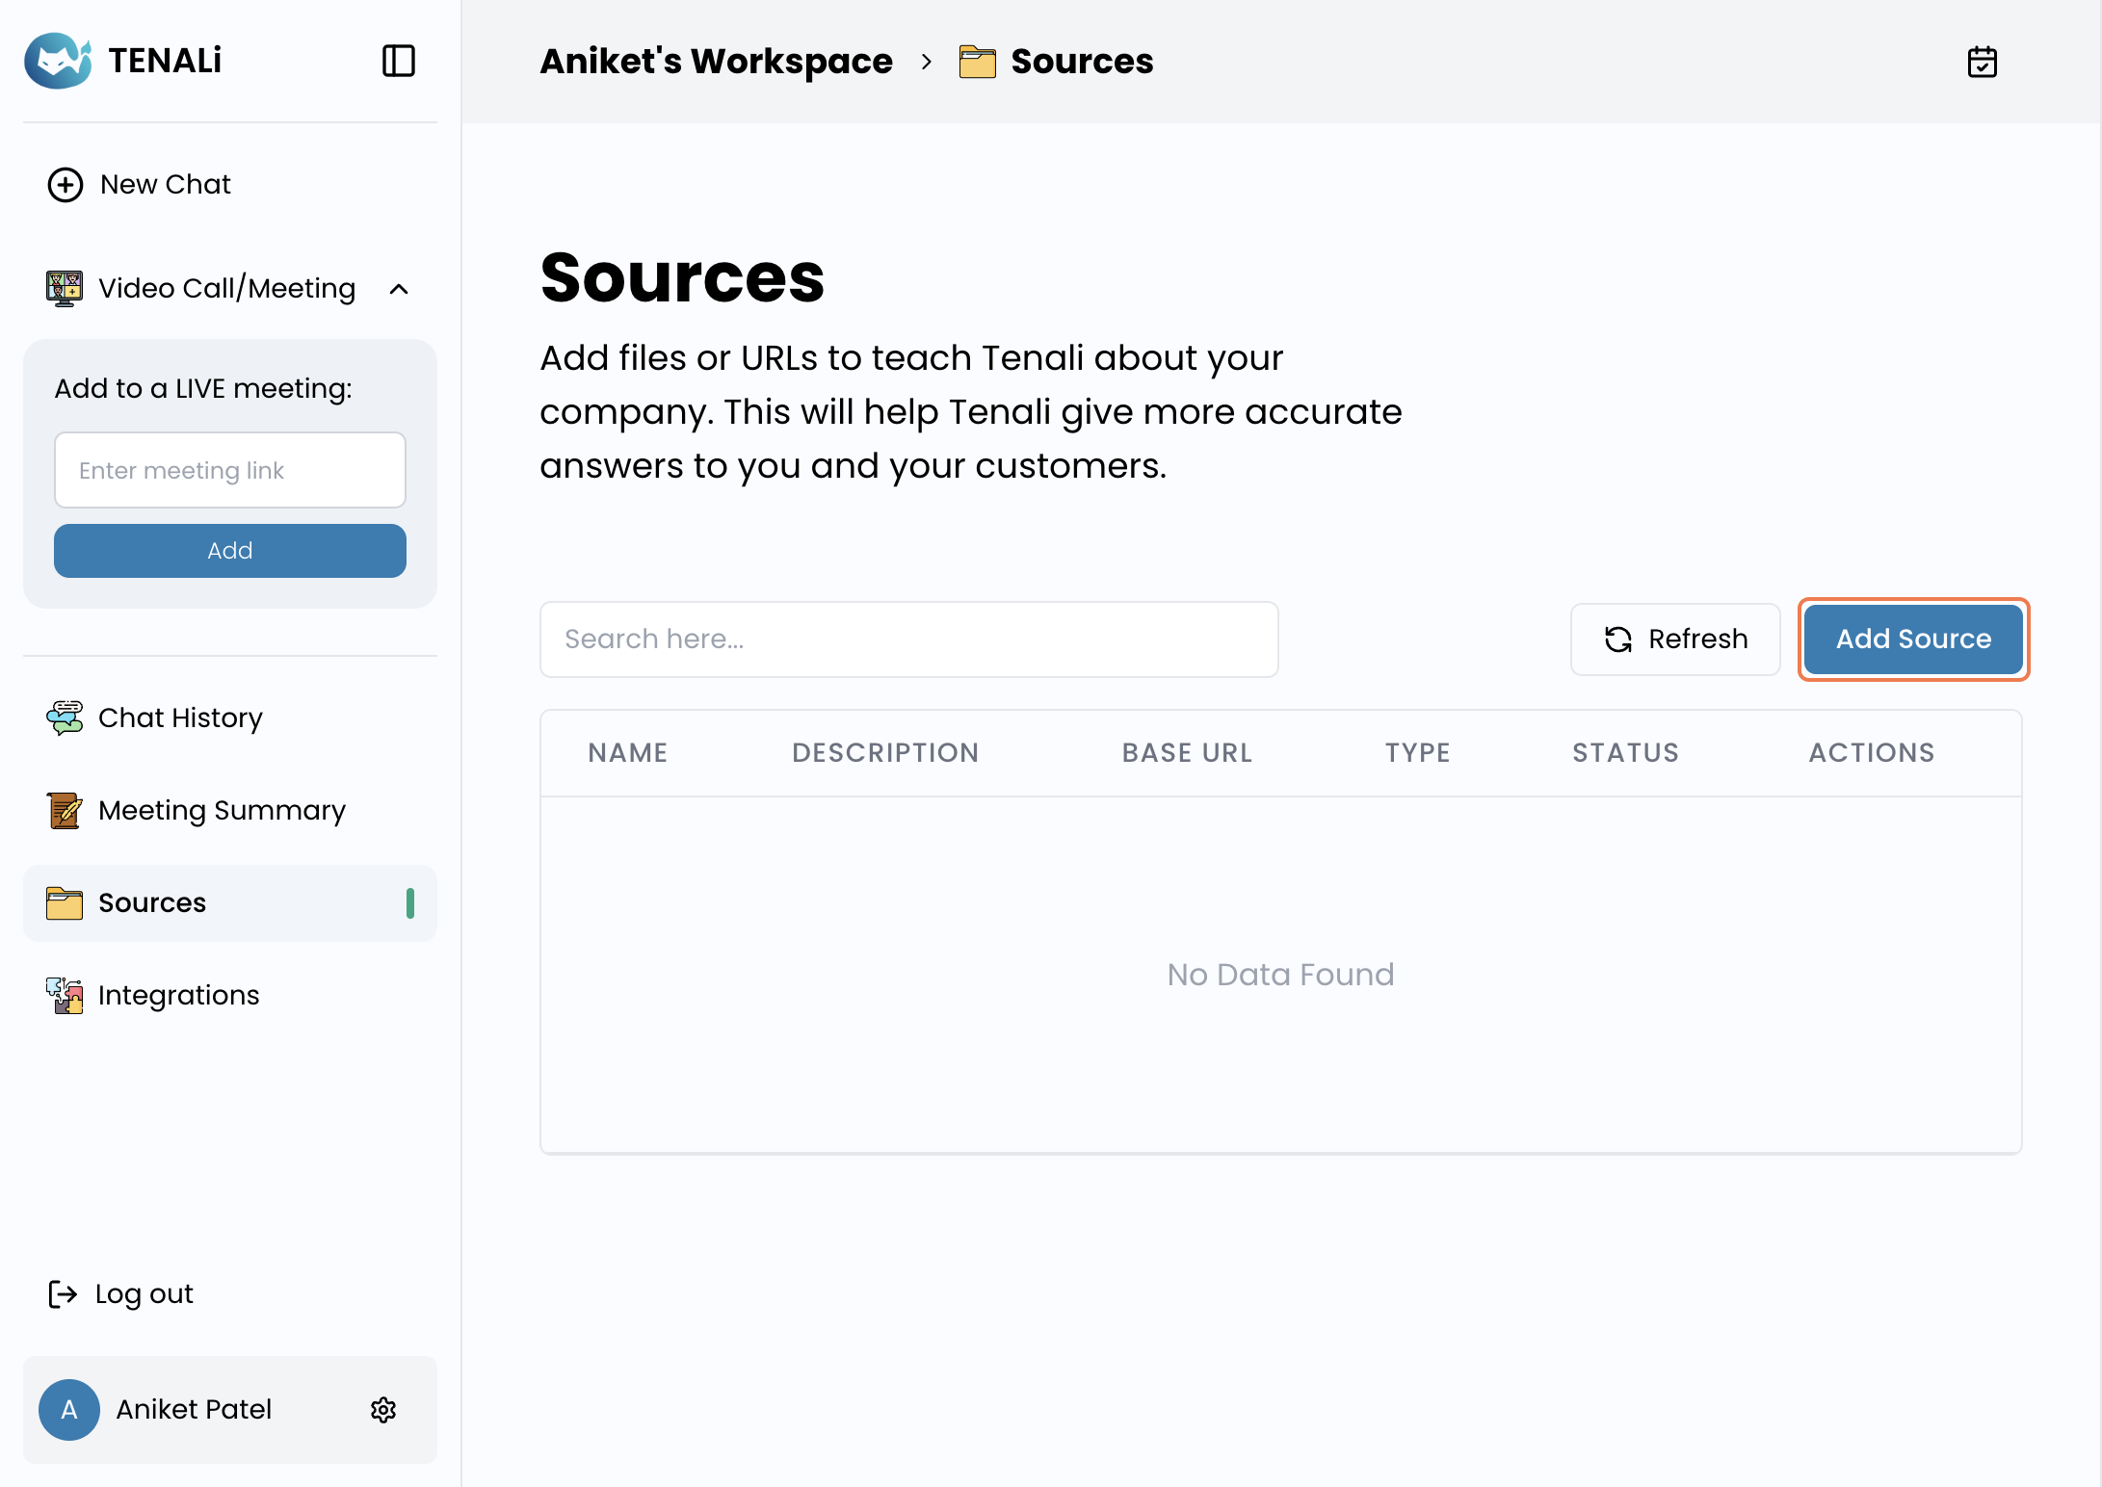
Task: Open the calendar icon in the header
Action: coord(1982,62)
